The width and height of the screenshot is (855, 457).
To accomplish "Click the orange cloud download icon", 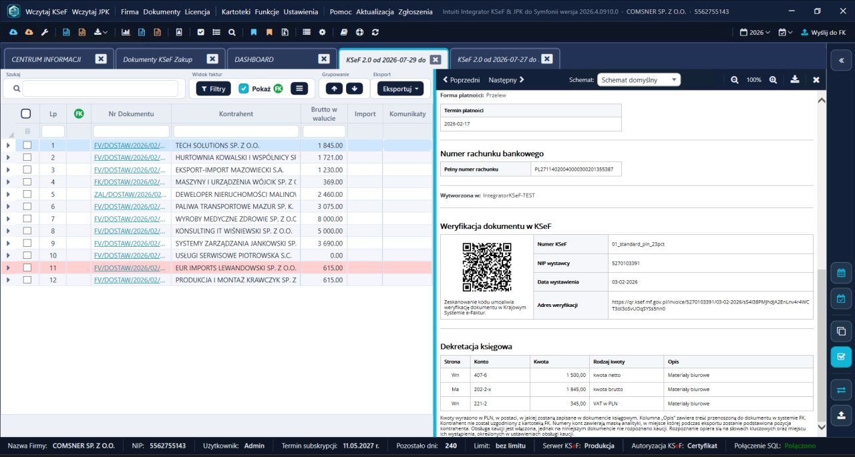I will pos(29,32).
